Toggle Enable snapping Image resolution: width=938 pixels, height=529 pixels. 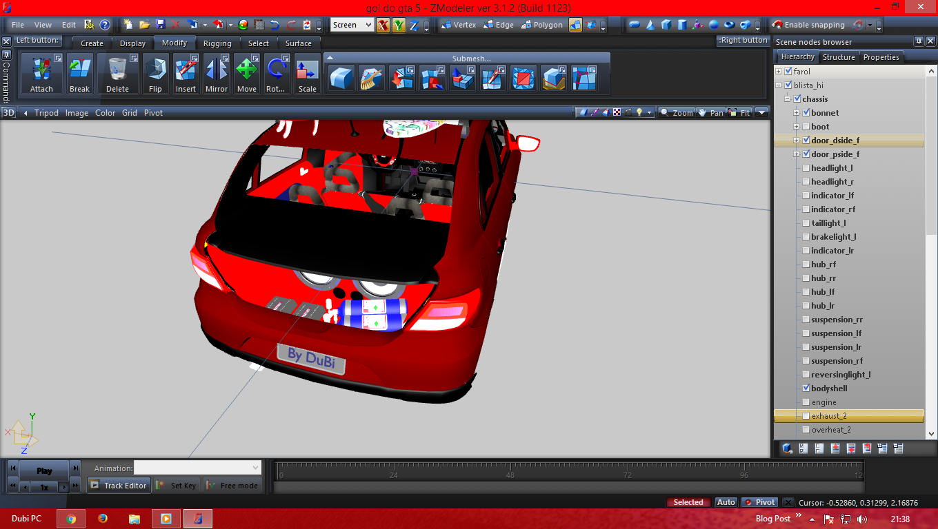tap(808, 25)
